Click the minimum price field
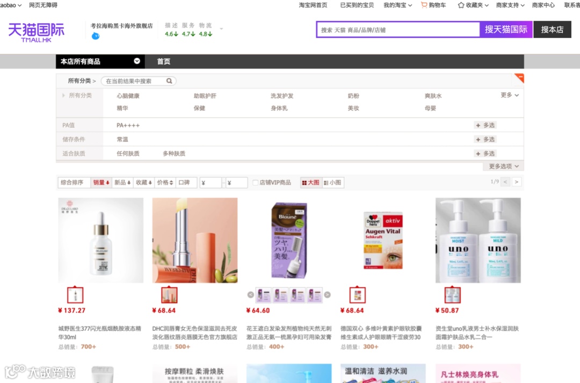The height and width of the screenshot is (383, 580). 210,183
